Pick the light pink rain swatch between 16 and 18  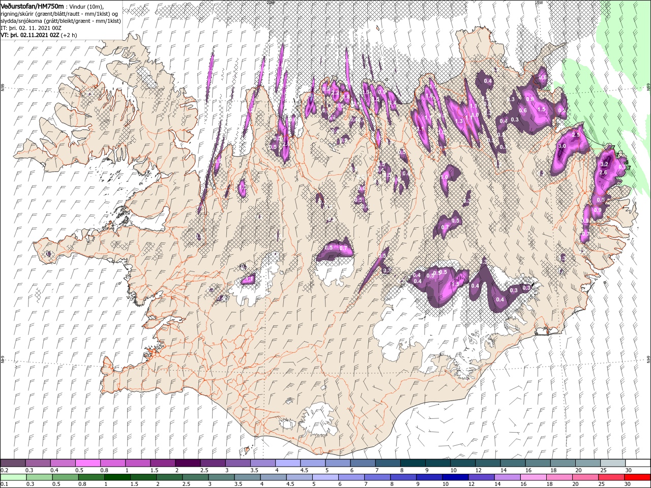[534, 477]
